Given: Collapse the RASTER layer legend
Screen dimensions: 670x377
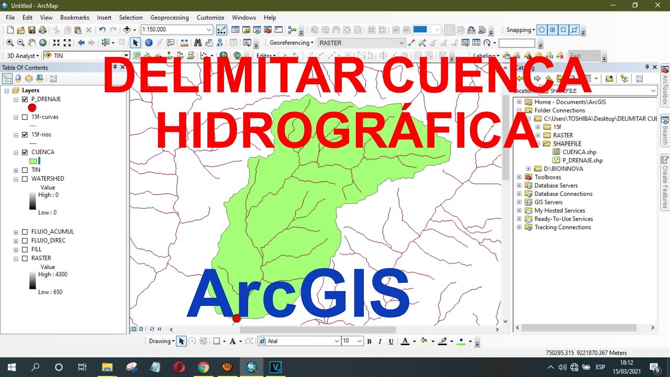Looking at the screenshot, I should pyautogui.click(x=16, y=259).
